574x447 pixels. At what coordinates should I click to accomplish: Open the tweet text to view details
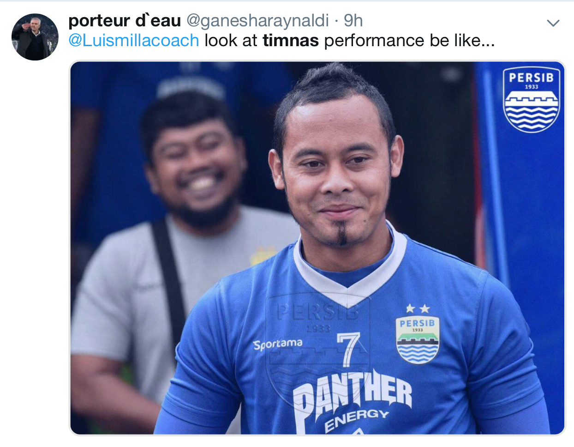281,41
